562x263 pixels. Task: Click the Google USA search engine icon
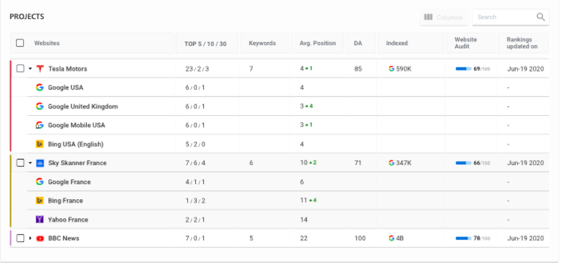point(40,88)
